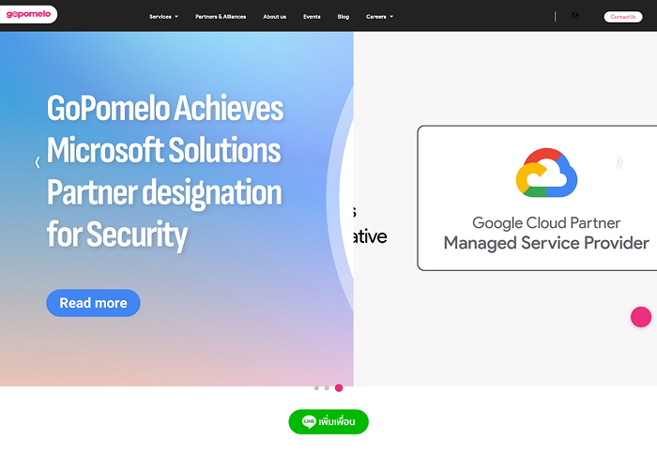Open Partners & Alliances menu item
The width and height of the screenshot is (657, 469).
pos(221,17)
